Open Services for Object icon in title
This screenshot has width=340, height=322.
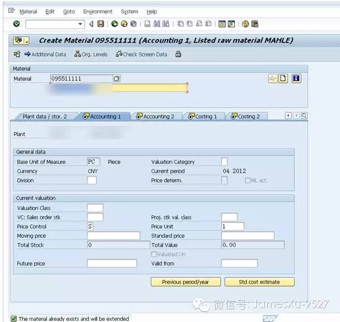[x=21, y=41]
